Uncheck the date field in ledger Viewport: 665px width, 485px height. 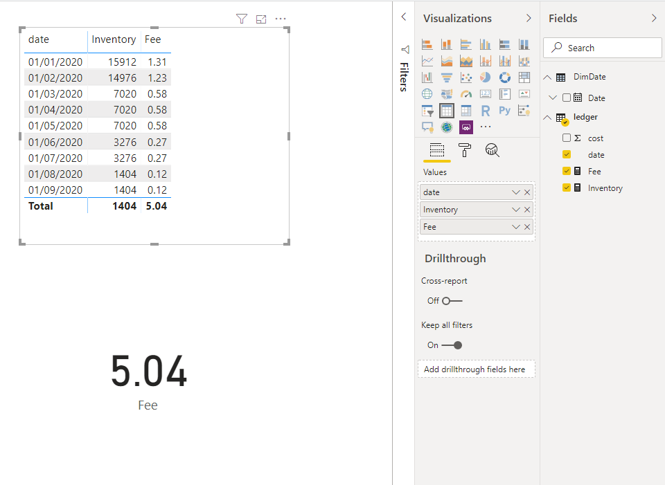coord(567,154)
